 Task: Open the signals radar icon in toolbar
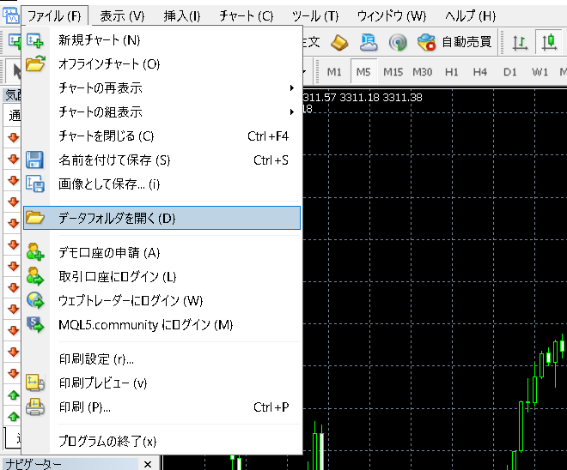click(x=398, y=42)
